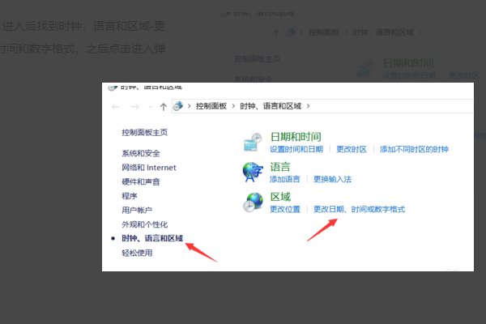Open 程序 category in sidebar
This screenshot has width=486, height=324.
(x=130, y=196)
